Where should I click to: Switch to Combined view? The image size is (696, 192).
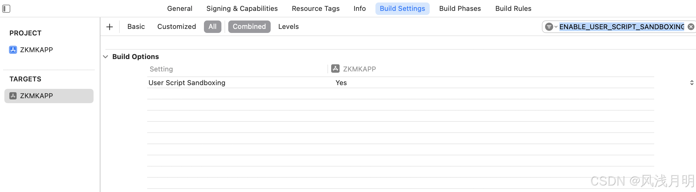(x=249, y=27)
